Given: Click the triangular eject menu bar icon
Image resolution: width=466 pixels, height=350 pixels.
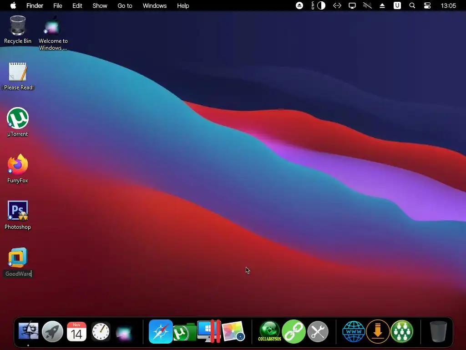Looking at the screenshot, I should pyautogui.click(x=382, y=5).
